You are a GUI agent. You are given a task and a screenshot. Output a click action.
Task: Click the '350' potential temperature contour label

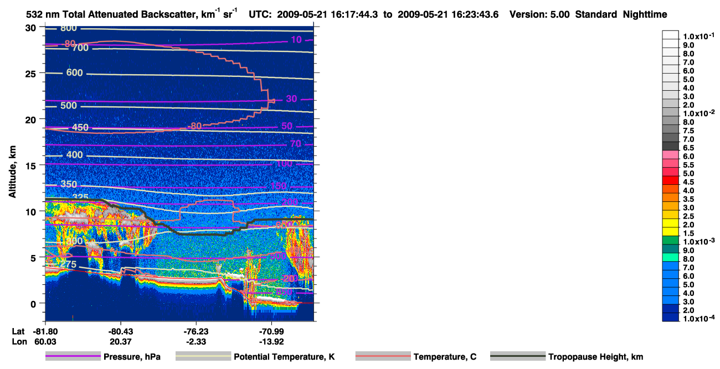click(69, 184)
